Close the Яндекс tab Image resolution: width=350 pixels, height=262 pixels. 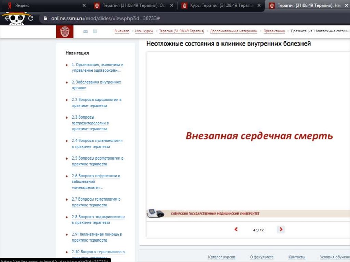[84, 5]
